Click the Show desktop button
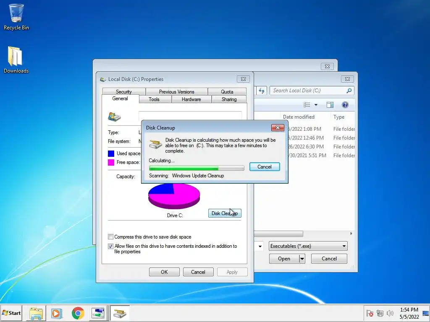 426,313
